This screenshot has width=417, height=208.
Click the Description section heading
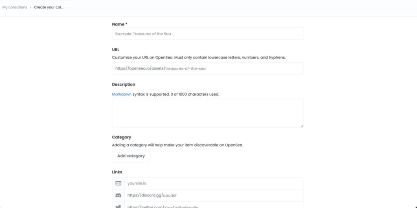124,84
